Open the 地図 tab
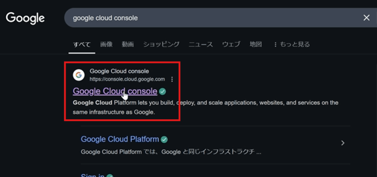 (x=256, y=45)
